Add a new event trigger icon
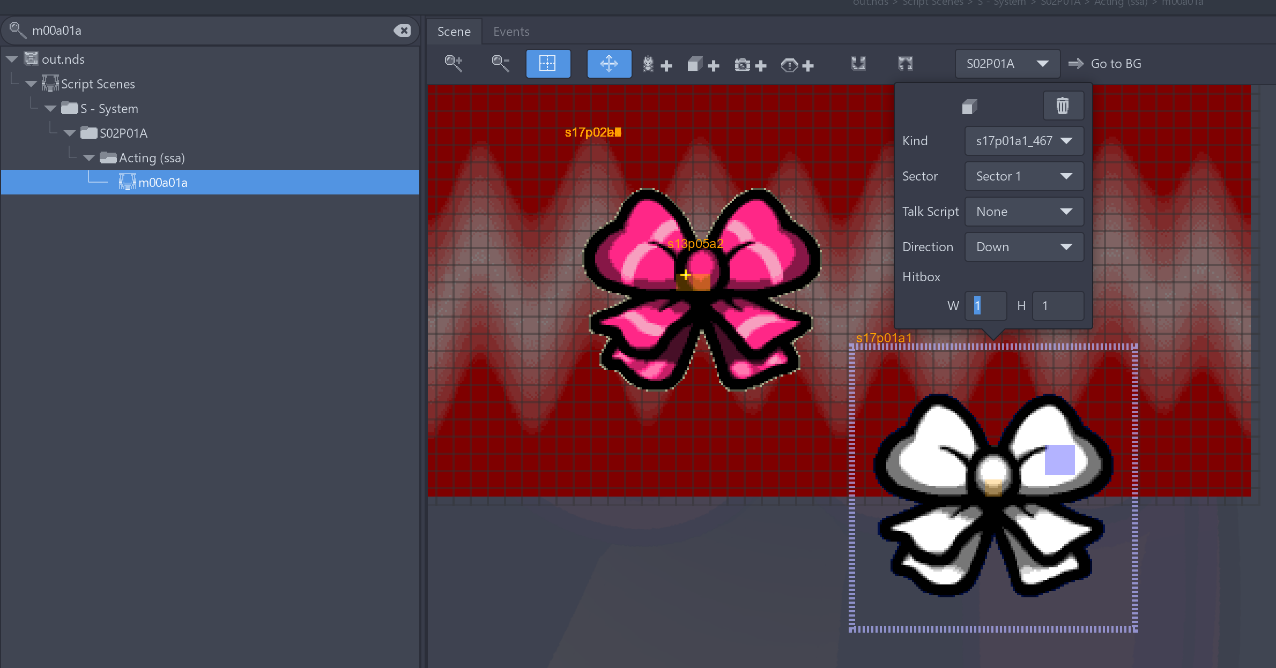1276x668 pixels. point(797,65)
